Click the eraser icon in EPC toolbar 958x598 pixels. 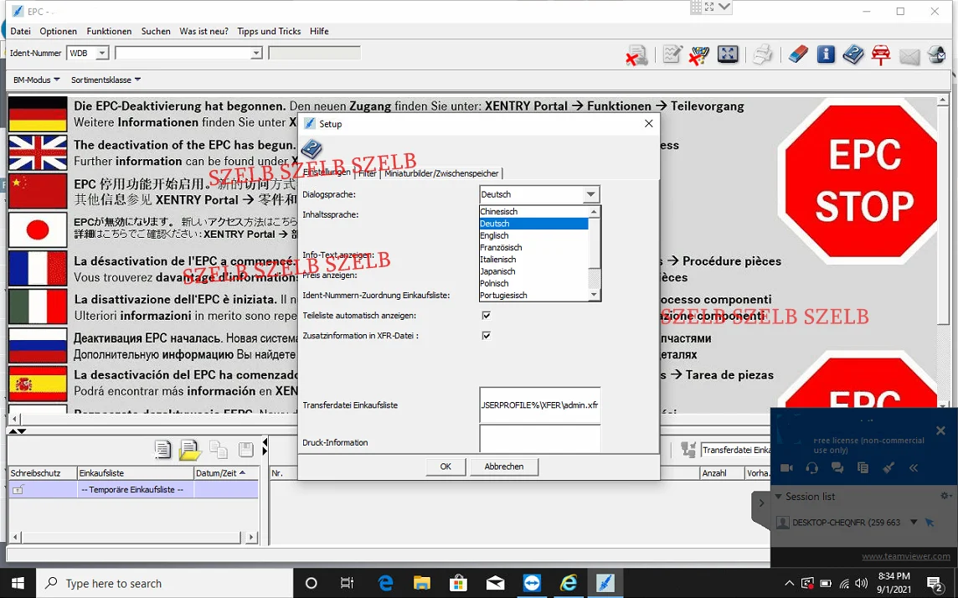point(798,54)
